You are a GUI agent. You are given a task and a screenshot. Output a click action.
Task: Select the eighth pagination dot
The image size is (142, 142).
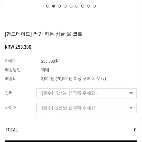click(x=89, y=6)
